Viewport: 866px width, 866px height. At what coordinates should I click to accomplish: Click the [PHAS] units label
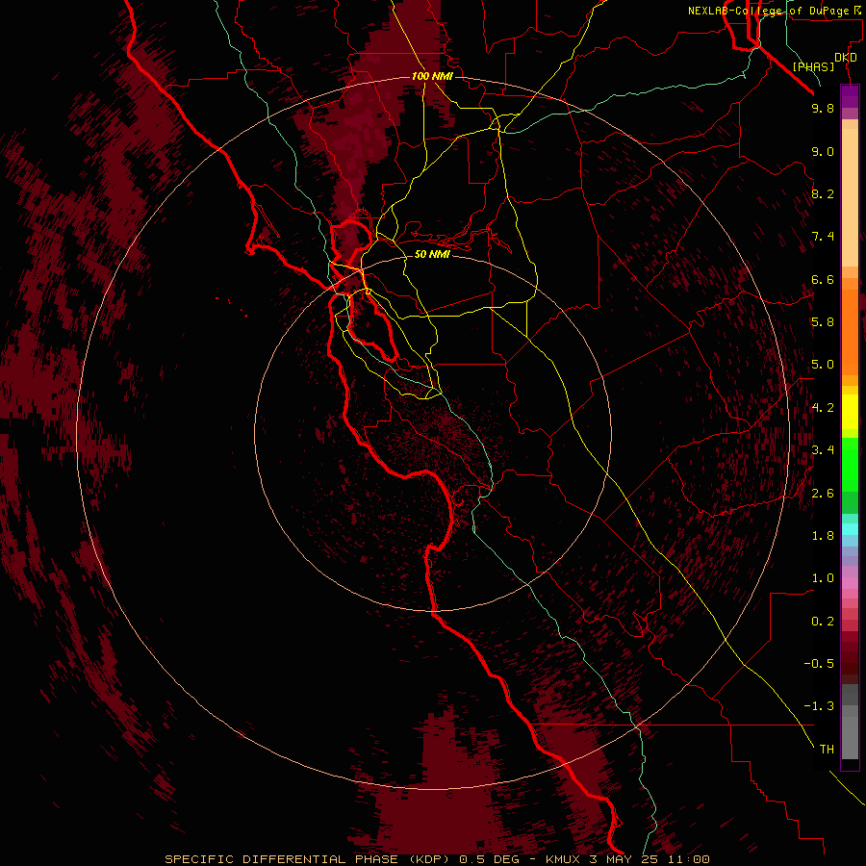click(x=813, y=67)
